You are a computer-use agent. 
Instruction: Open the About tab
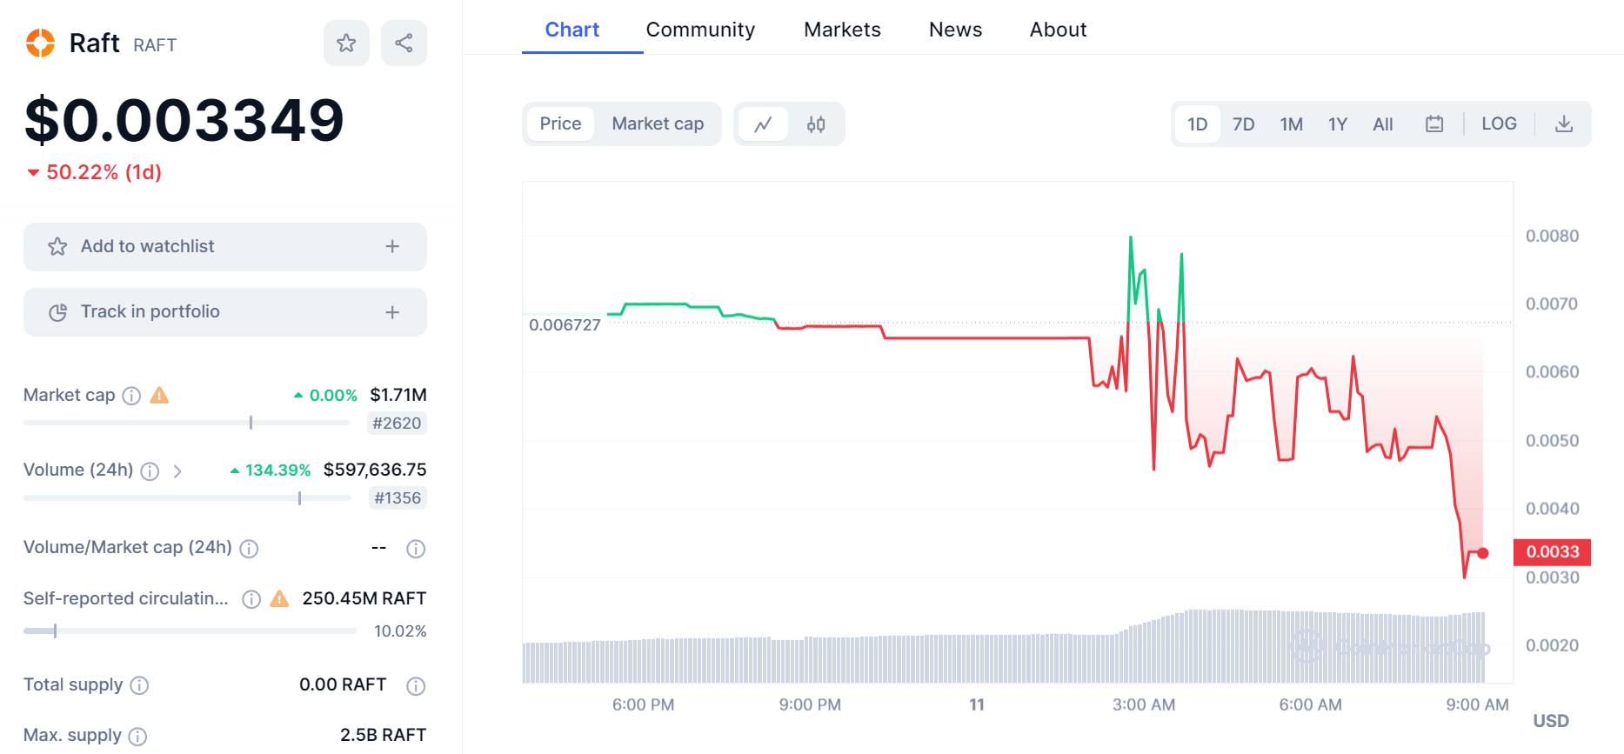pyautogui.click(x=1058, y=30)
